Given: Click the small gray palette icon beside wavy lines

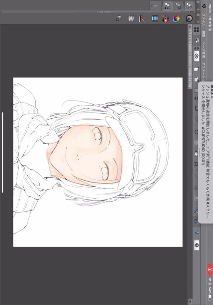Looking at the screenshot, I should pyautogui.click(x=118, y=19).
